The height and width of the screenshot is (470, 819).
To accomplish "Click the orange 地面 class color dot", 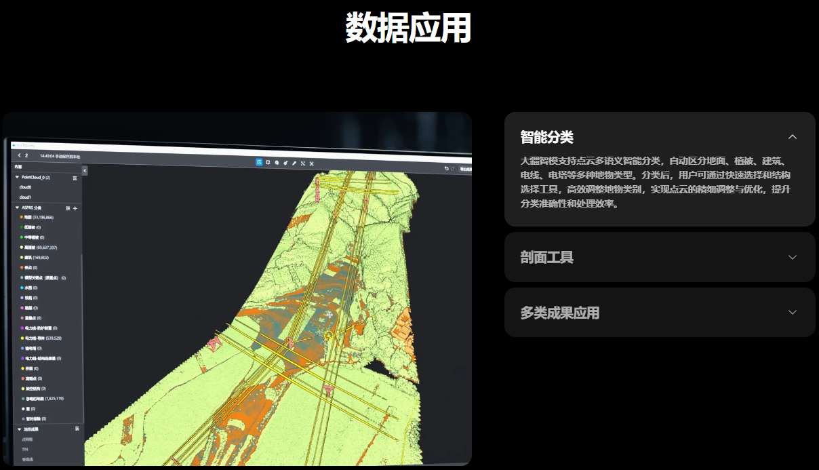I will pyautogui.click(x=22, y=217).
